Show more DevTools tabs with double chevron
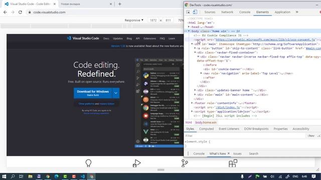The height and width of the screenshot is (180, 321). click(x=297, y=12)
